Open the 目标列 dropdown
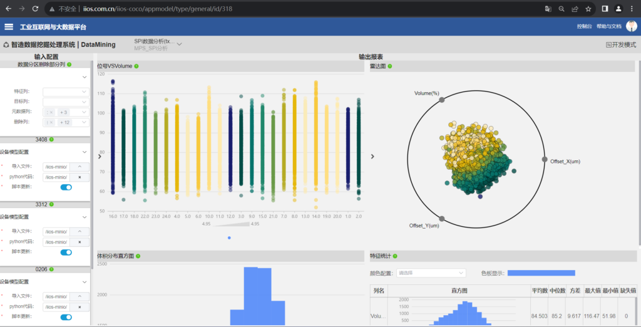This screenshot has width=641, height=327. [x=66, y=101]
